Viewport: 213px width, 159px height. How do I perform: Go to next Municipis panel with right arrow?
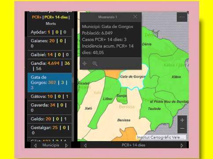coord(66,145)
